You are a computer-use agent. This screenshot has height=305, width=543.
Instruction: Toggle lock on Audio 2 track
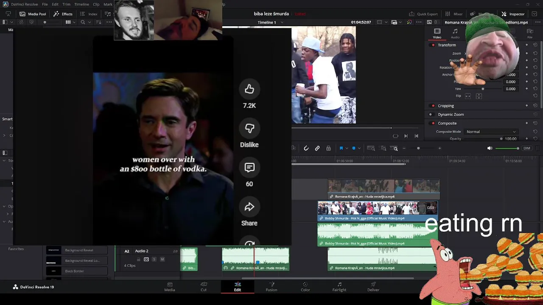coord(138,259)
